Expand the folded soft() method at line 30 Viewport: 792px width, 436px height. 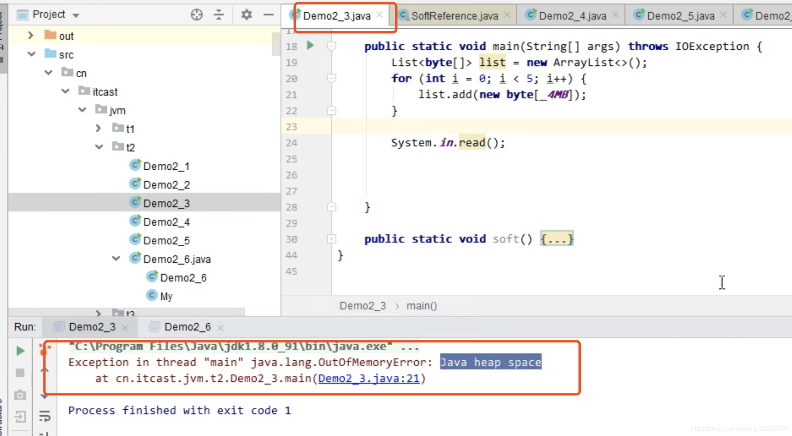(331, 239)
